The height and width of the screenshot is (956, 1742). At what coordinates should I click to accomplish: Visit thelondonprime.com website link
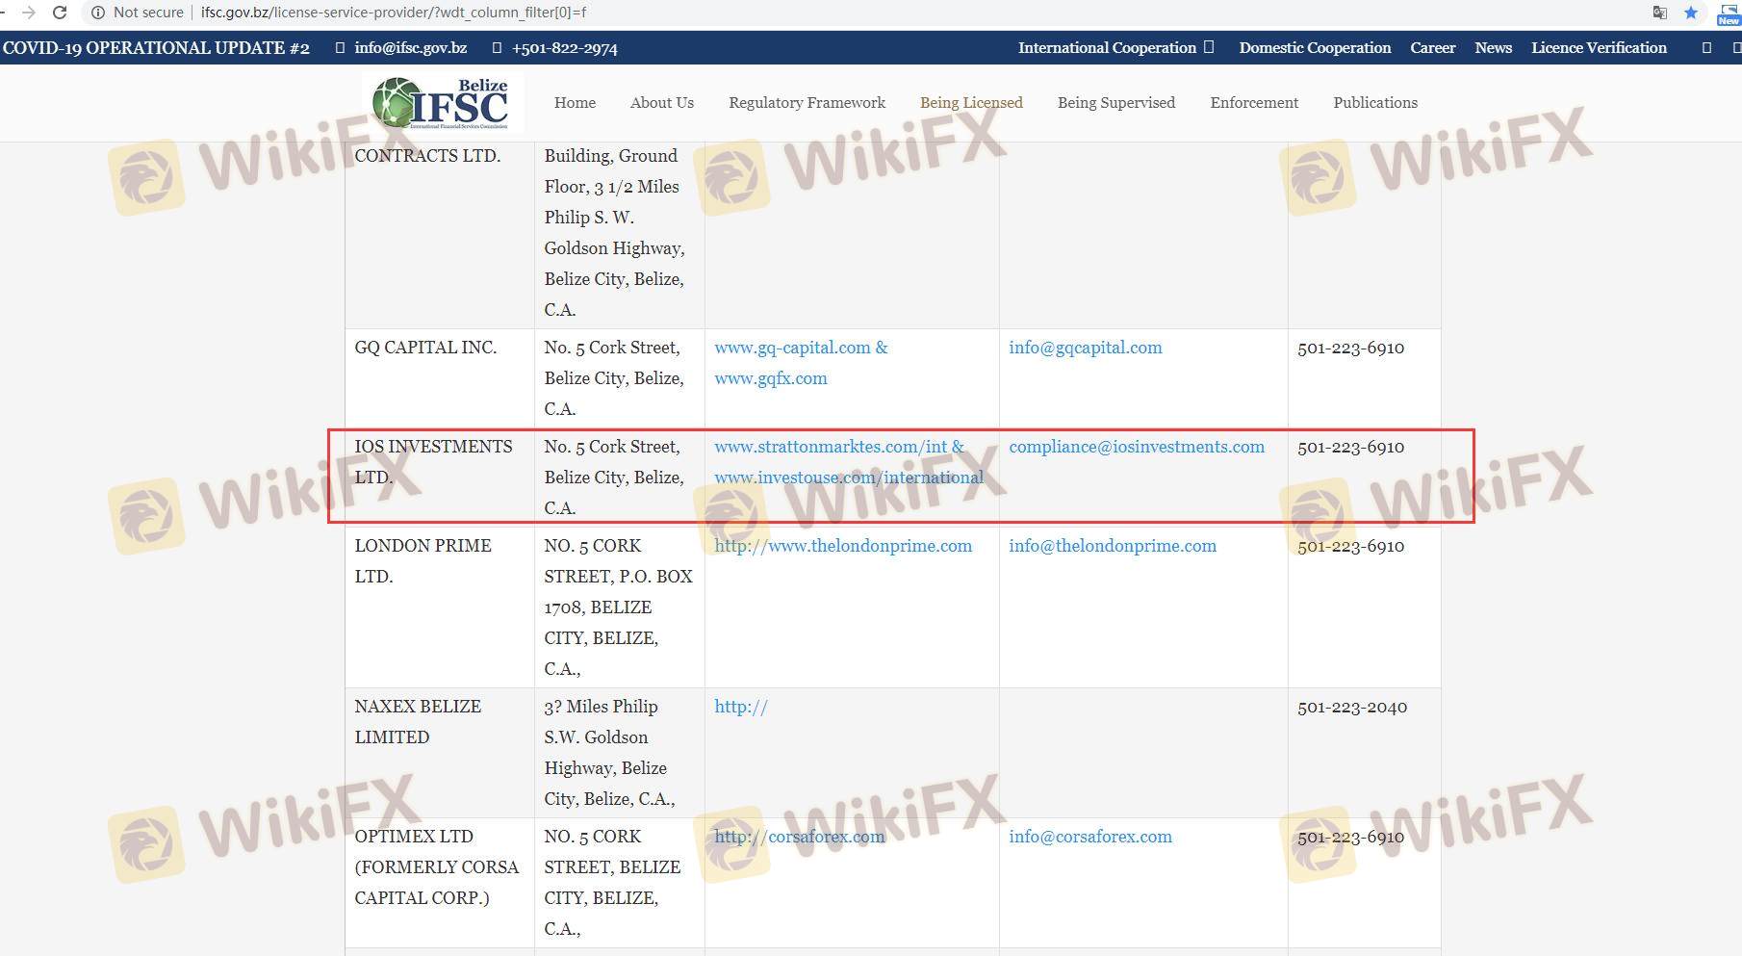coord(842,546)
